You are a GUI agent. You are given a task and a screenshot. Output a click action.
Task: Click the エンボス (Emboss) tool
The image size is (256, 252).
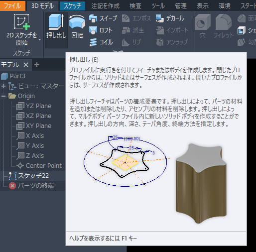(x=136, y=18)
